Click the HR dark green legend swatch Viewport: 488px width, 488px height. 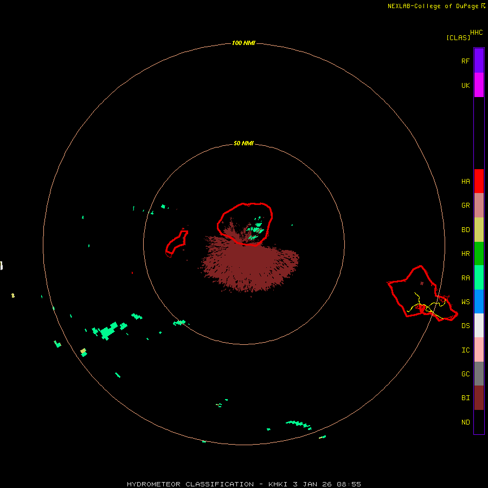(x=479, y=254)
